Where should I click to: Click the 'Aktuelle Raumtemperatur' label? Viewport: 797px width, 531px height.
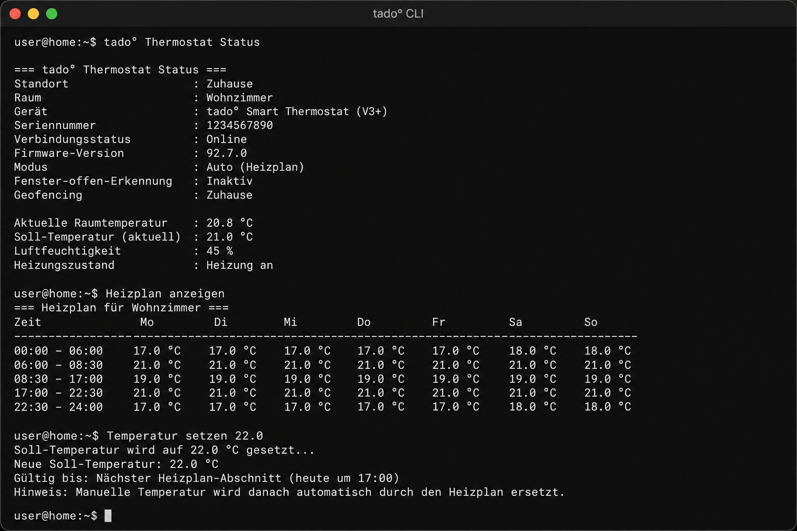[x=90, y=223]
